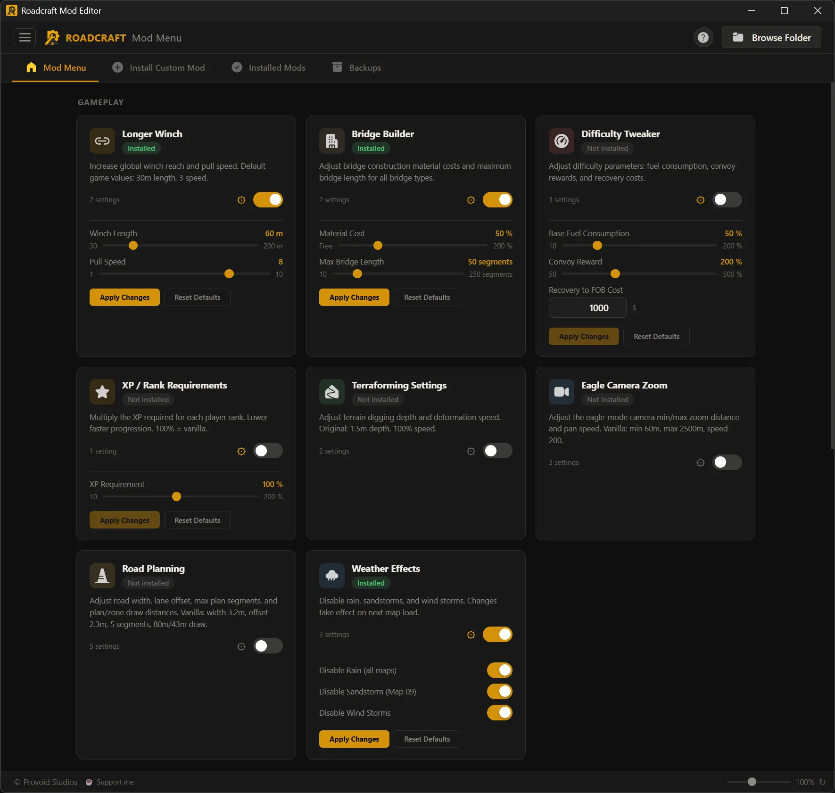
Task: Click the Max Bridge Length slider handle
Action: click(x=357, y=274)
